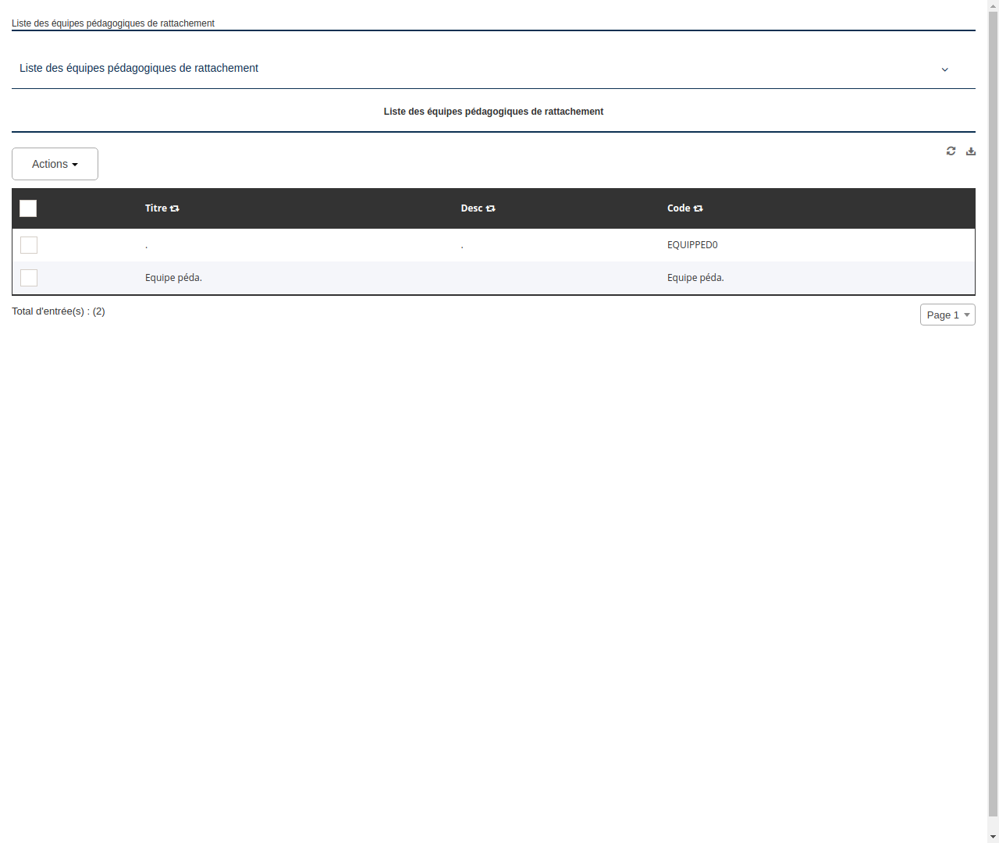Toggle the select-all checkbox in the header

pos(28,208)
